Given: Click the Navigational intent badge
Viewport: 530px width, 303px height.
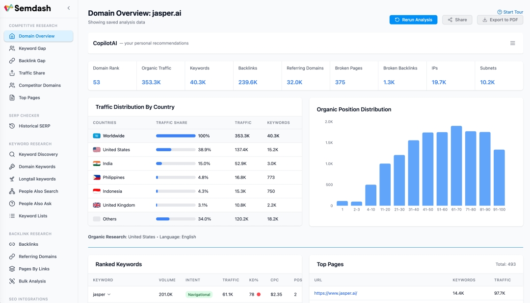Looking at the screenshot, I should coord(199,295).
